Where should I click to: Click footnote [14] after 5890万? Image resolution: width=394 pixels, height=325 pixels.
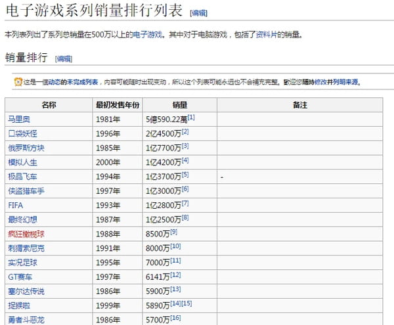(x=175, y=303)
